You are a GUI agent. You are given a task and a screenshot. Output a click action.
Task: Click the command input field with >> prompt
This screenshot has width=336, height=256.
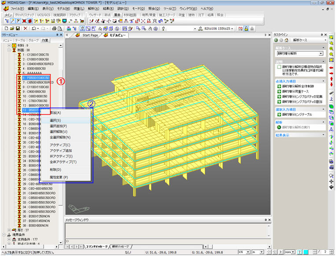[x=168, y=241]
